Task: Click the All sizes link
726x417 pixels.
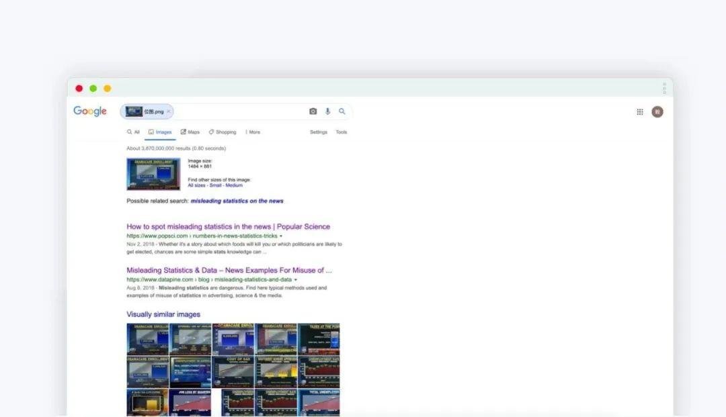Action: pos(196,185)
